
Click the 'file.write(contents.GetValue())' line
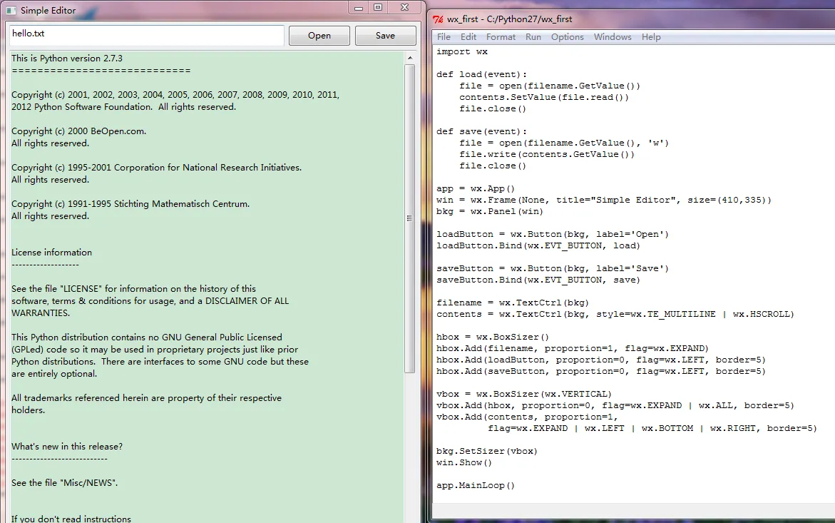547,154
